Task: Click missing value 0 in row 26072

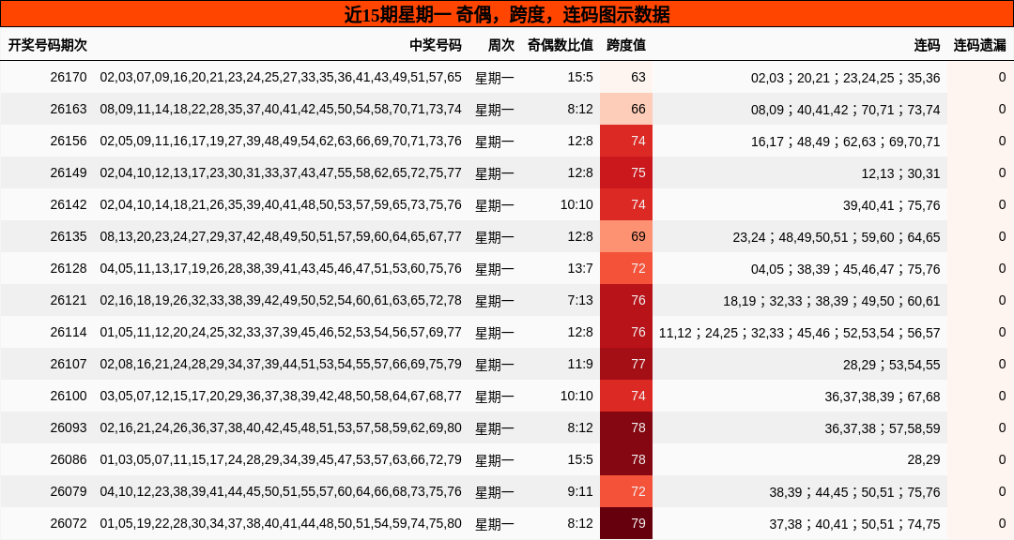Action: point(1002,523)
